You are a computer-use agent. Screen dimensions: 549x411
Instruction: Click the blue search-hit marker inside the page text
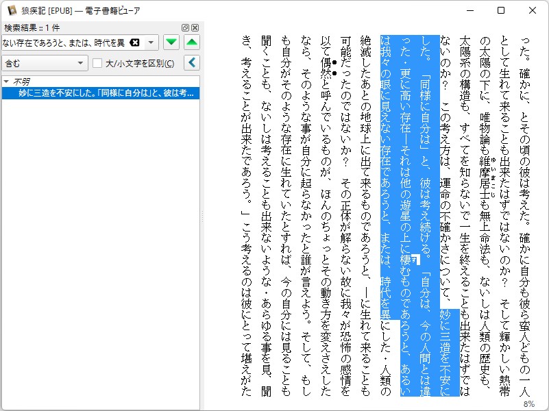tap(416, 259)
